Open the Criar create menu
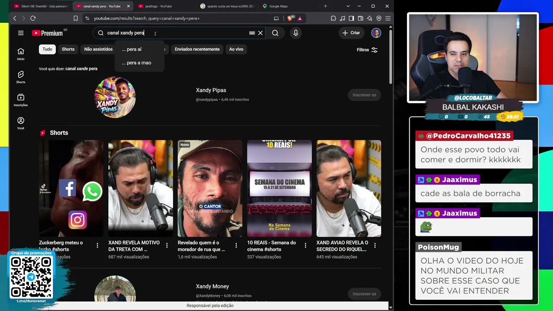553x311 pixels. point(351,33)
